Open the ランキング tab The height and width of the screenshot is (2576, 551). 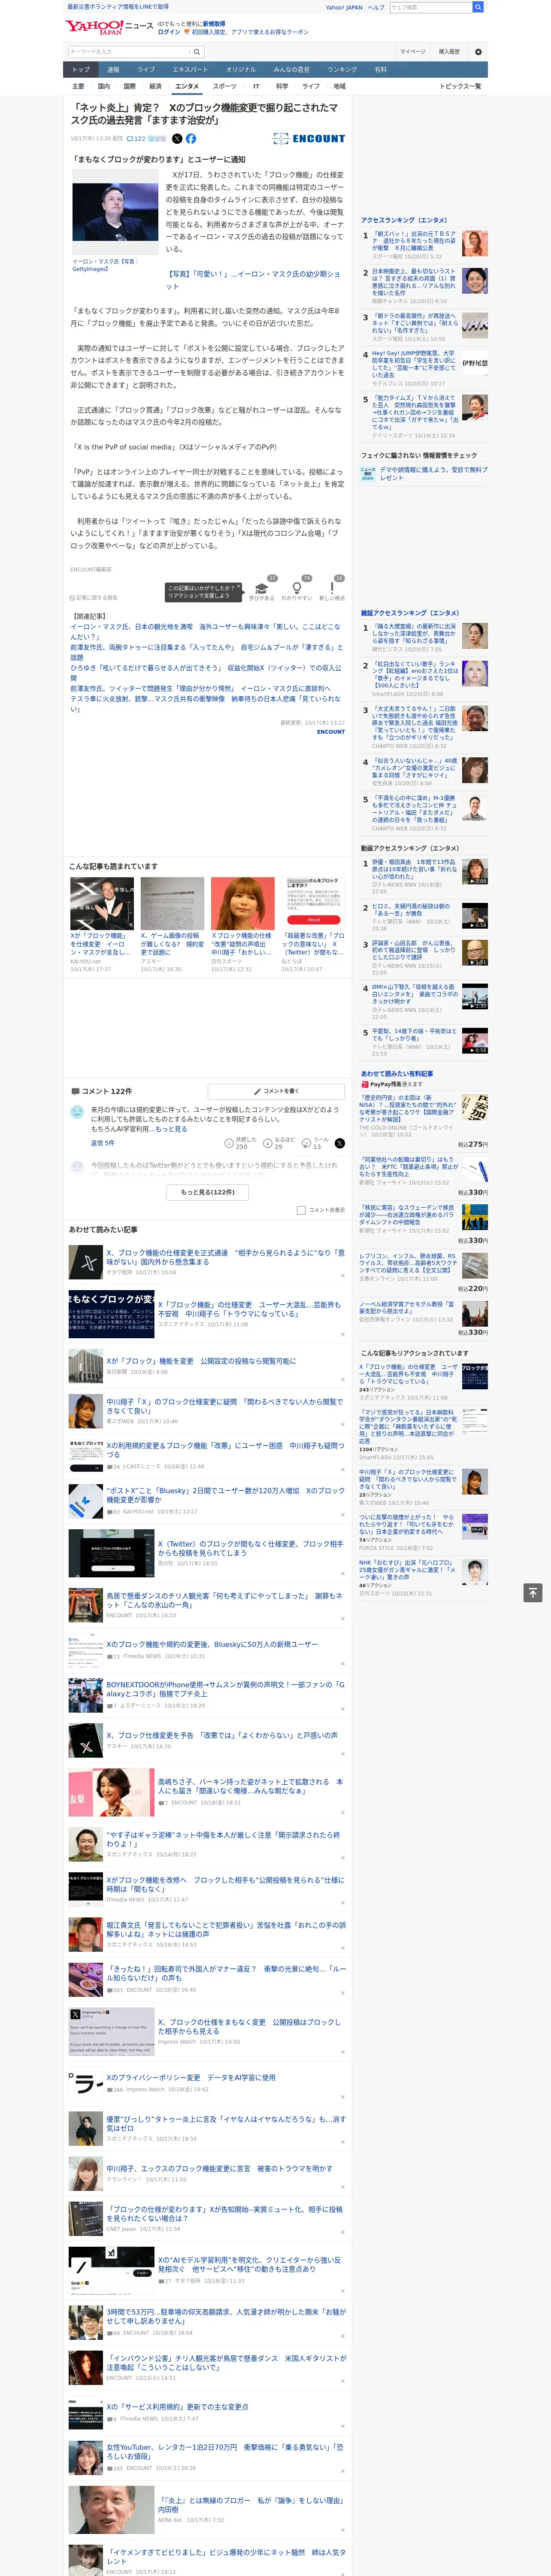coord(342,70)
